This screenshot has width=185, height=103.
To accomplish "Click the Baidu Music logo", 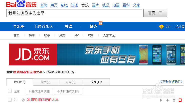I will (x=21, y=4).
